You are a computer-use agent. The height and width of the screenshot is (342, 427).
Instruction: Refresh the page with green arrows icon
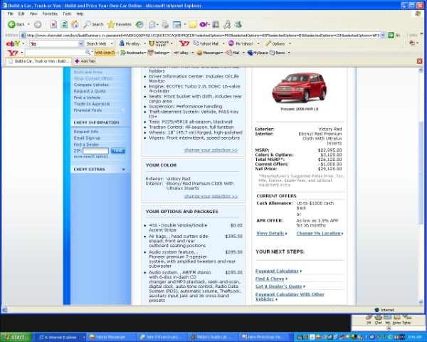point(64,24)
